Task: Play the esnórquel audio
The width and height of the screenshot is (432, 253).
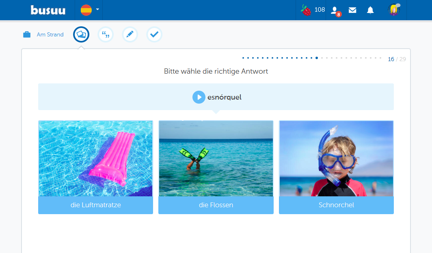Action: pos(199,97)
